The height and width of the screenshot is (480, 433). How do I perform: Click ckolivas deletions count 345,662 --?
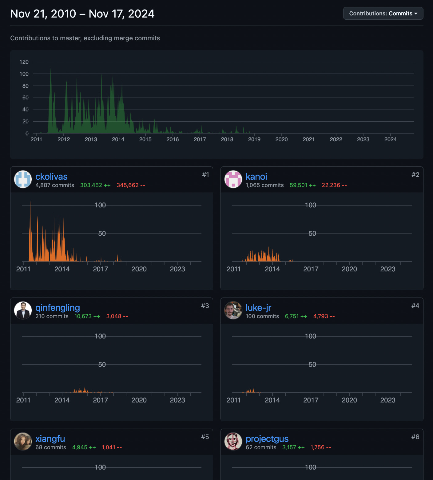(131, 185)
